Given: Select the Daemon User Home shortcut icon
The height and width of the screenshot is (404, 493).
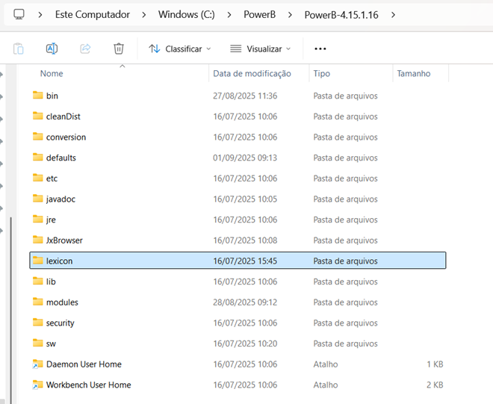Looking at the screenshot, I should [38, 364].
